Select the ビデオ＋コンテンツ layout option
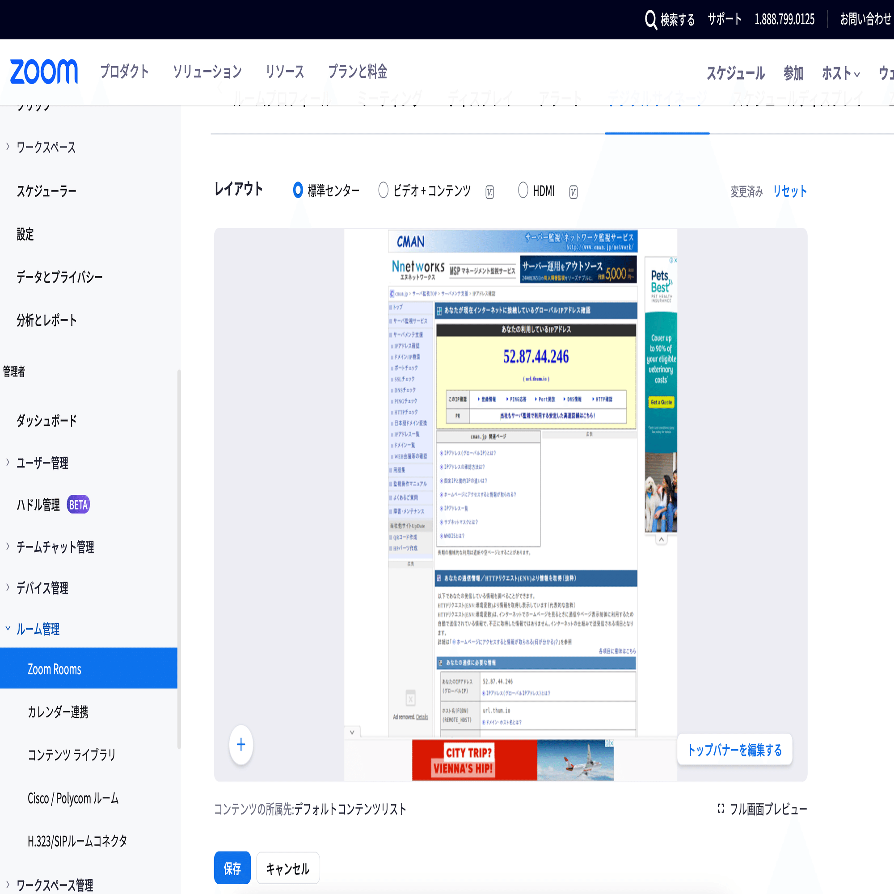 (383, 190)
